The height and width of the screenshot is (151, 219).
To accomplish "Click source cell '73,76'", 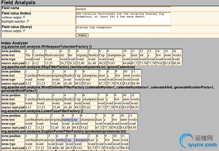I will [143, 63].
